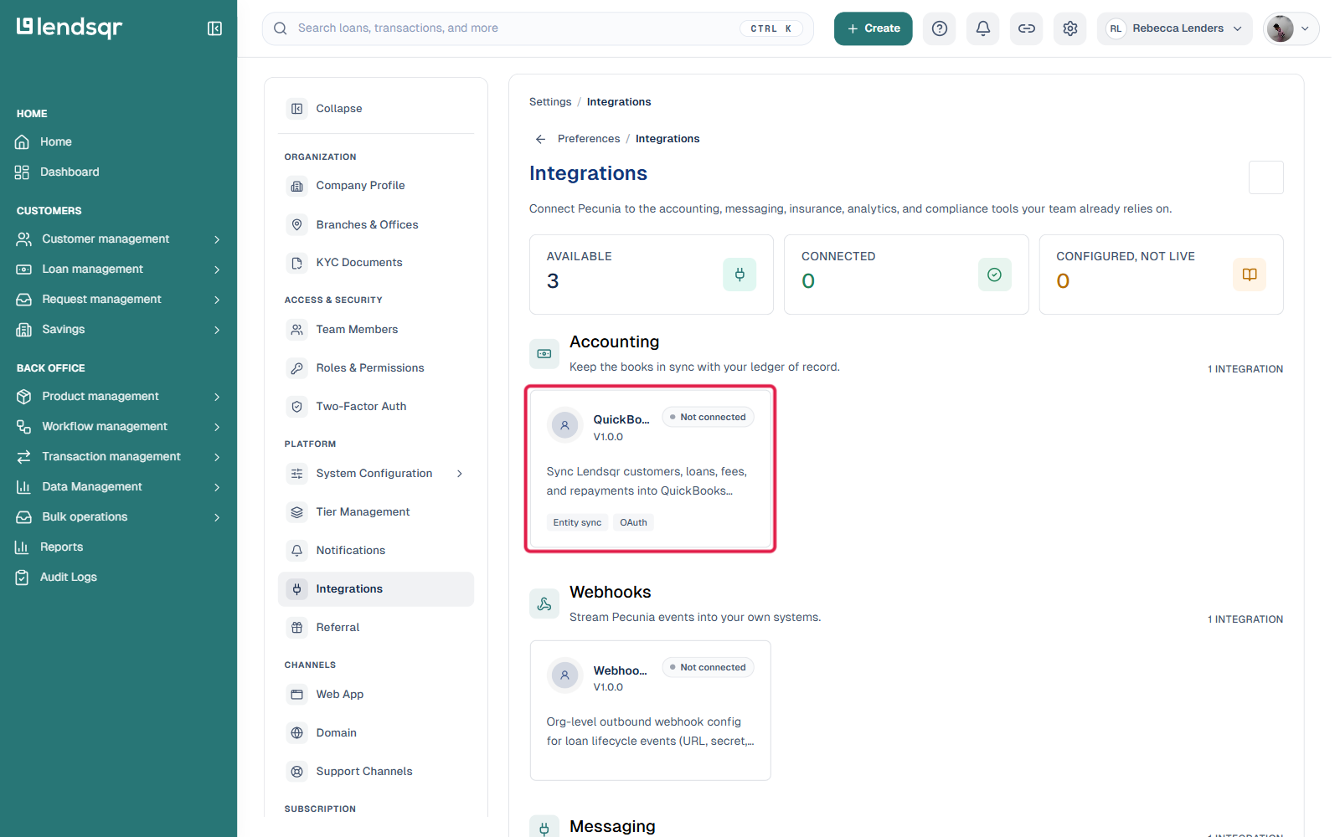Click the OAuth tag on QuickBooks card
The image size is (1340, 837).
point(633,522)
